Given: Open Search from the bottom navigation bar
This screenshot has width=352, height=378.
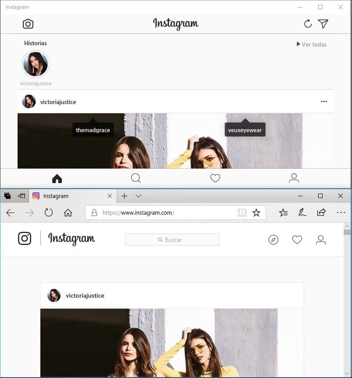Looking at the screenshot, I should tap(136, 178).
